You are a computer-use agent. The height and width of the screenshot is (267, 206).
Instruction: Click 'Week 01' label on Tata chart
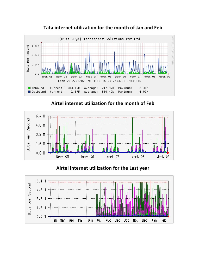[x=47, y=77]
